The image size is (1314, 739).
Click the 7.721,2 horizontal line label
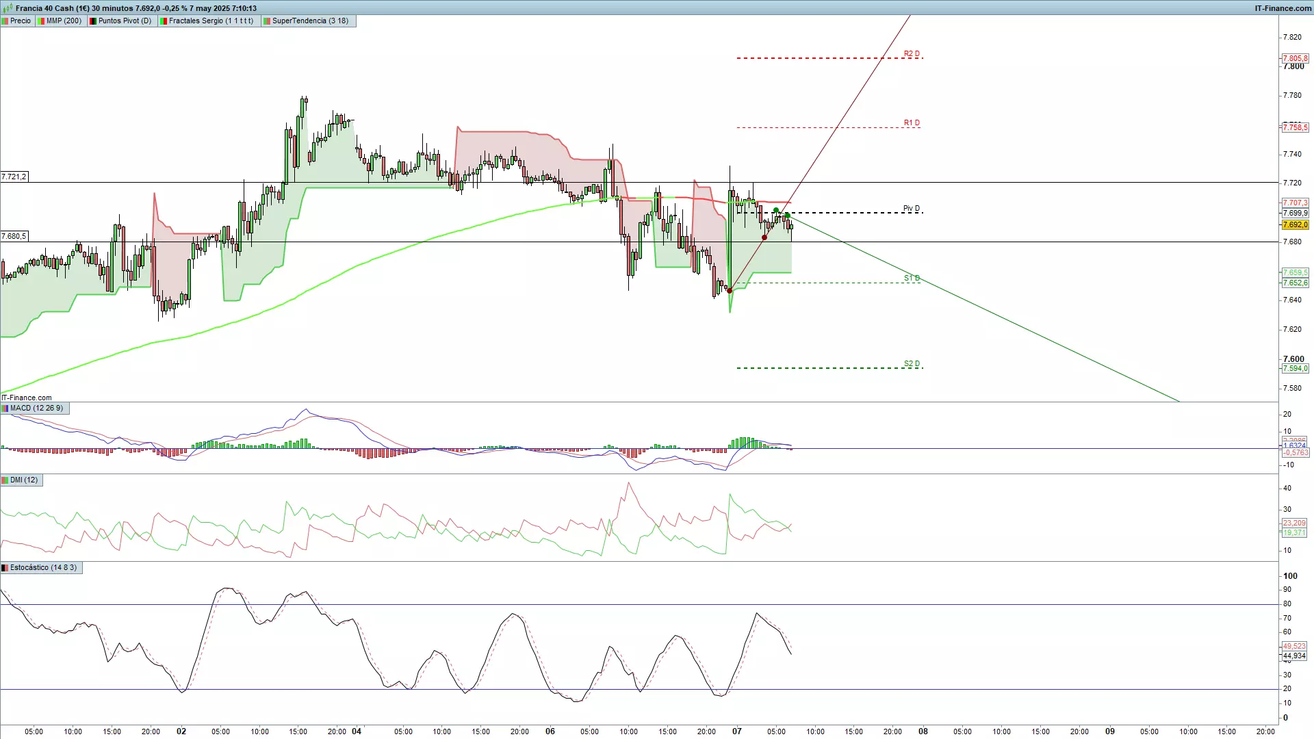point(14,177)
